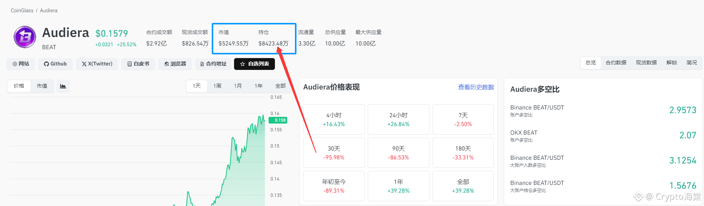Click the 0.158 price marker on chart
The height and width of the screenshot is (206, 704).
(x=278, y=120)
